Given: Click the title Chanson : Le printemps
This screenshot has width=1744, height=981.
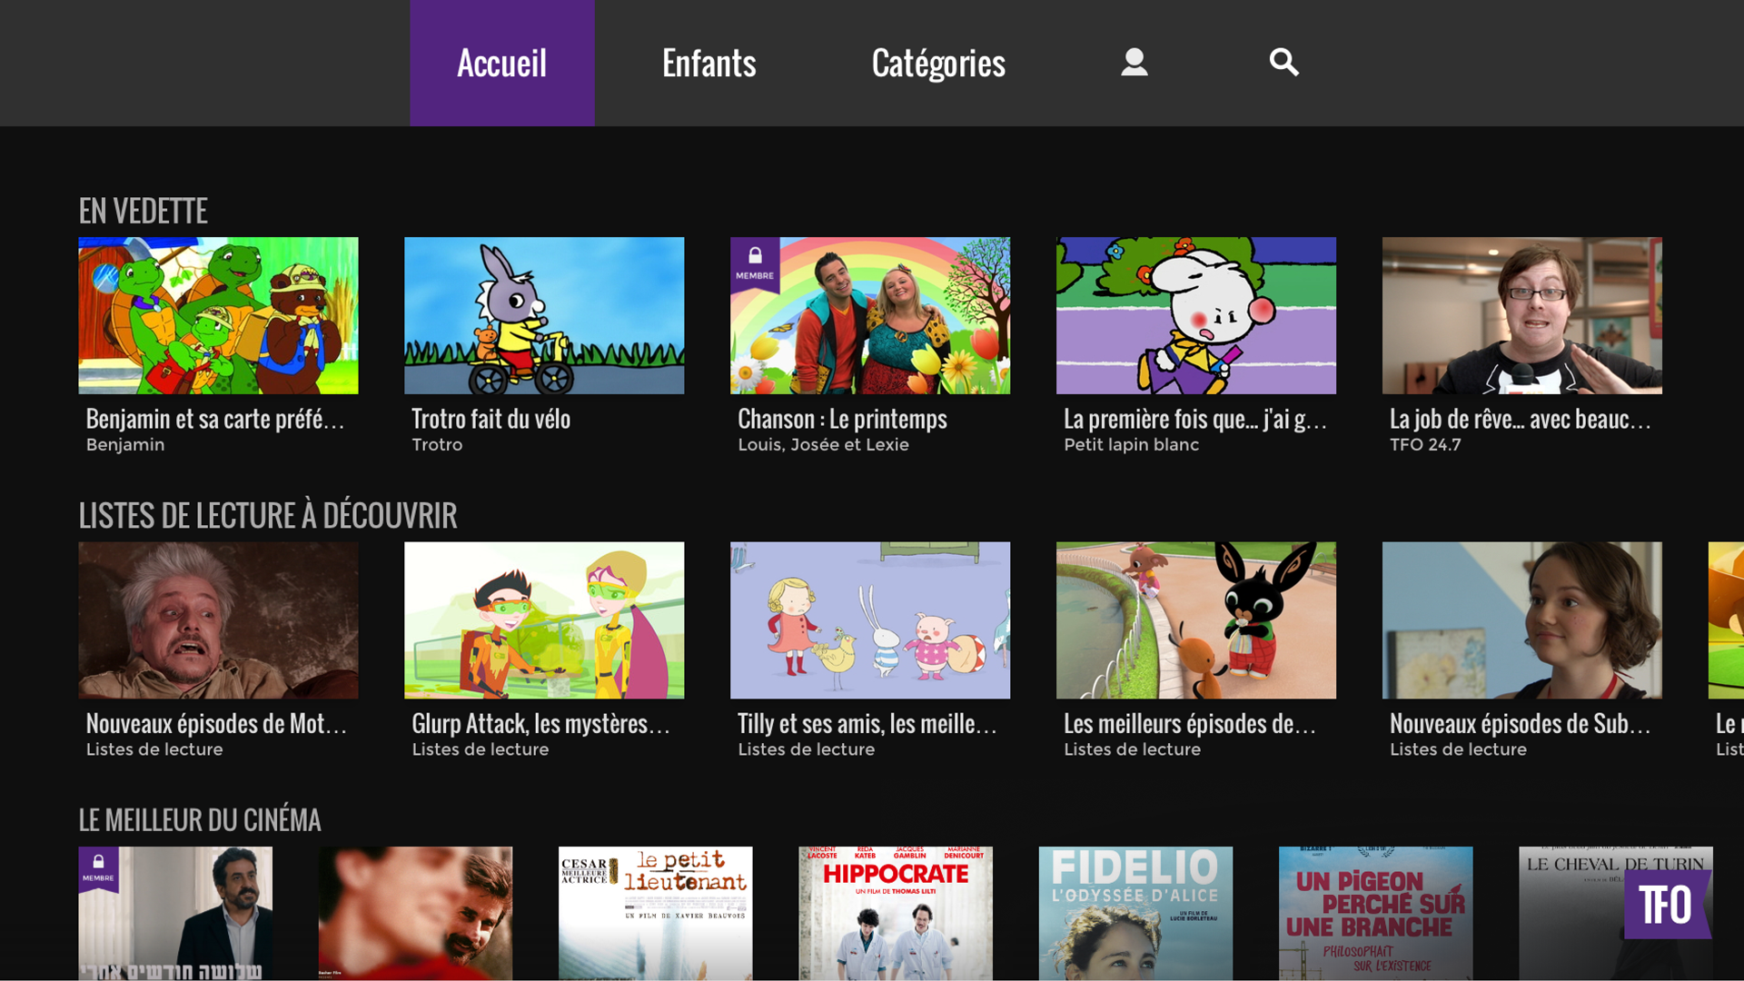Looking at the screenshot, I should click(842, 419).
